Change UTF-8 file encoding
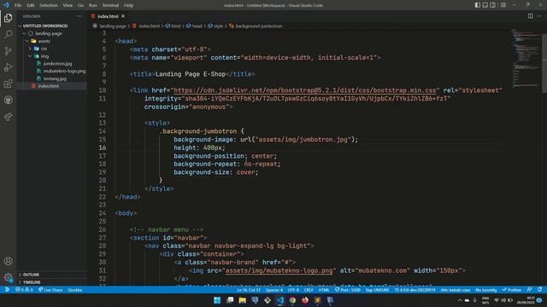This screenshot has width=547, height=307. pos(293,290)
